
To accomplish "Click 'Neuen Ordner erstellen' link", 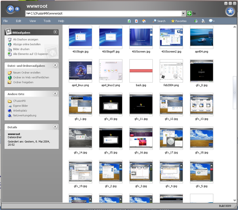I will [27, 72].
